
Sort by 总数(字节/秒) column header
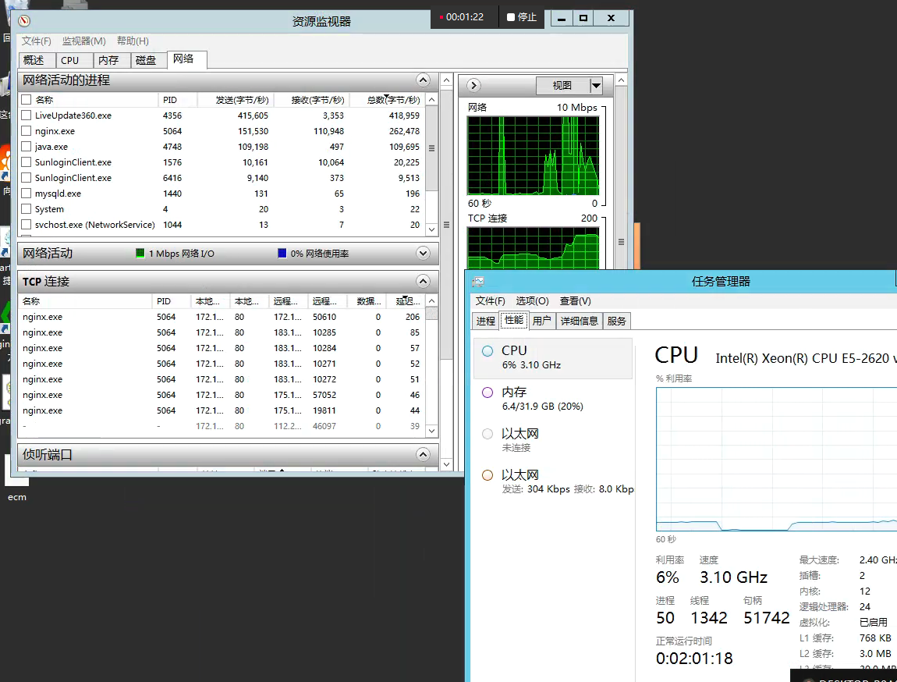pyautogui.click(x=388, y=100)
